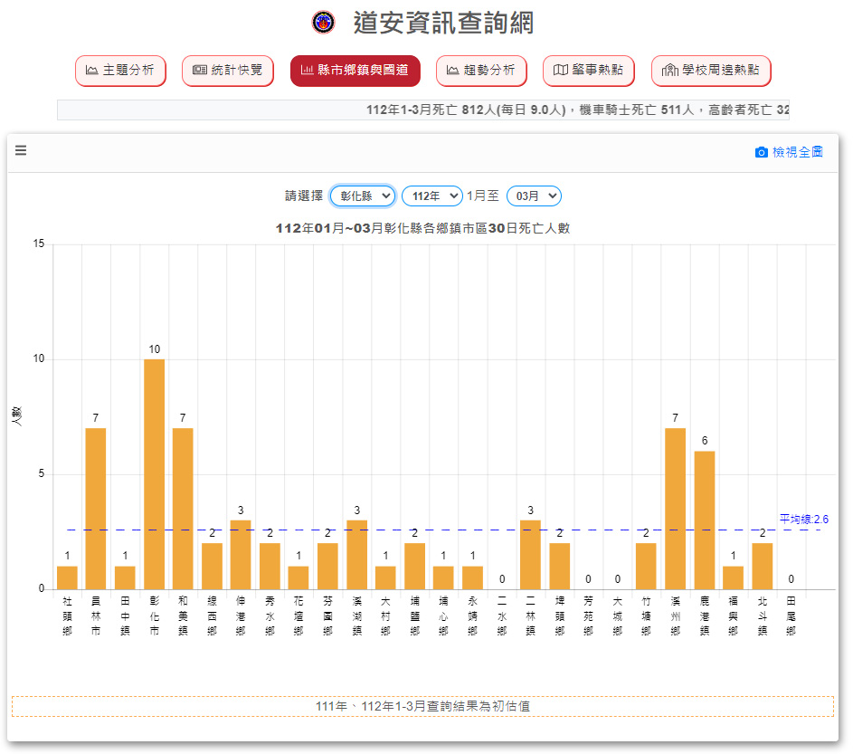Go to the 趨勢分析 tab
853x754 pixels.
tap(480, 71)
